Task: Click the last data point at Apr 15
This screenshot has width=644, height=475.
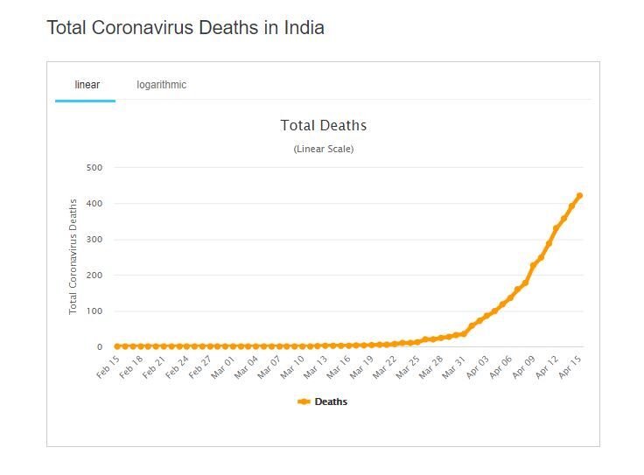Action: pyautogui.click(x=579, y=195)
